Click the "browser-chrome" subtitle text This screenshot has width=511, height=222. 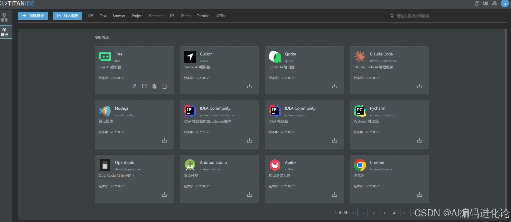click(381, 169)
